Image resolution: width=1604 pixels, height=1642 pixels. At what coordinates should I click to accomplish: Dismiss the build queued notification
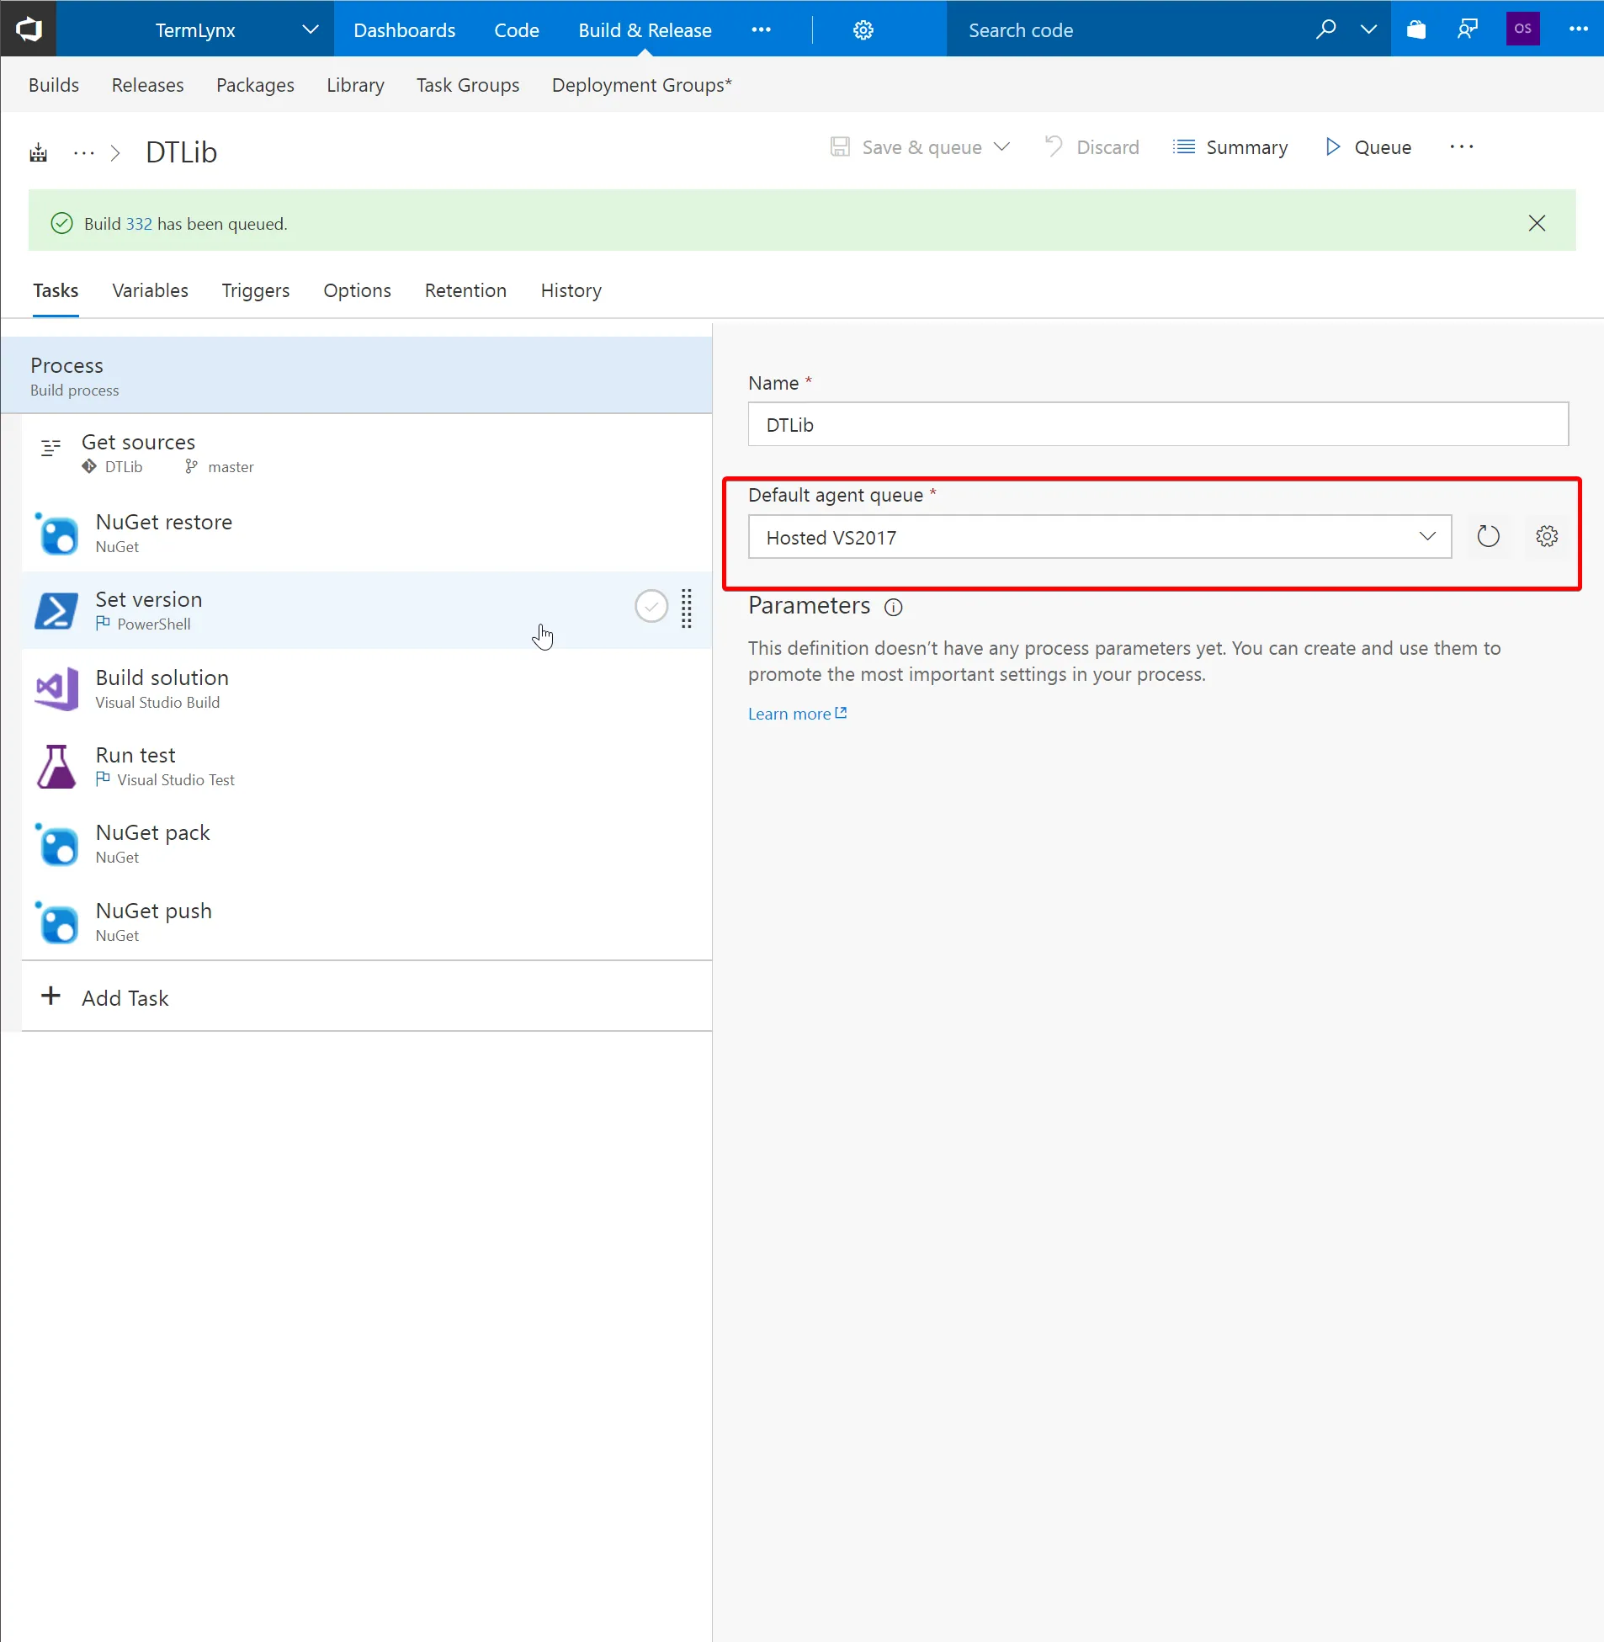point(1537,223)
